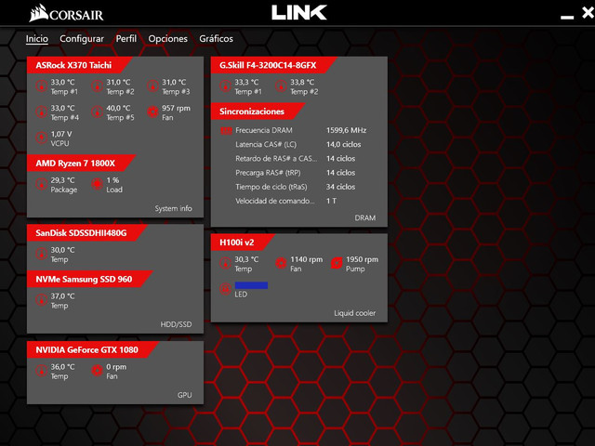This screenshot has width=595, height=446.
Task: Go to the Opciones tab
Action: pyautogui.click(x=167, y=39)
